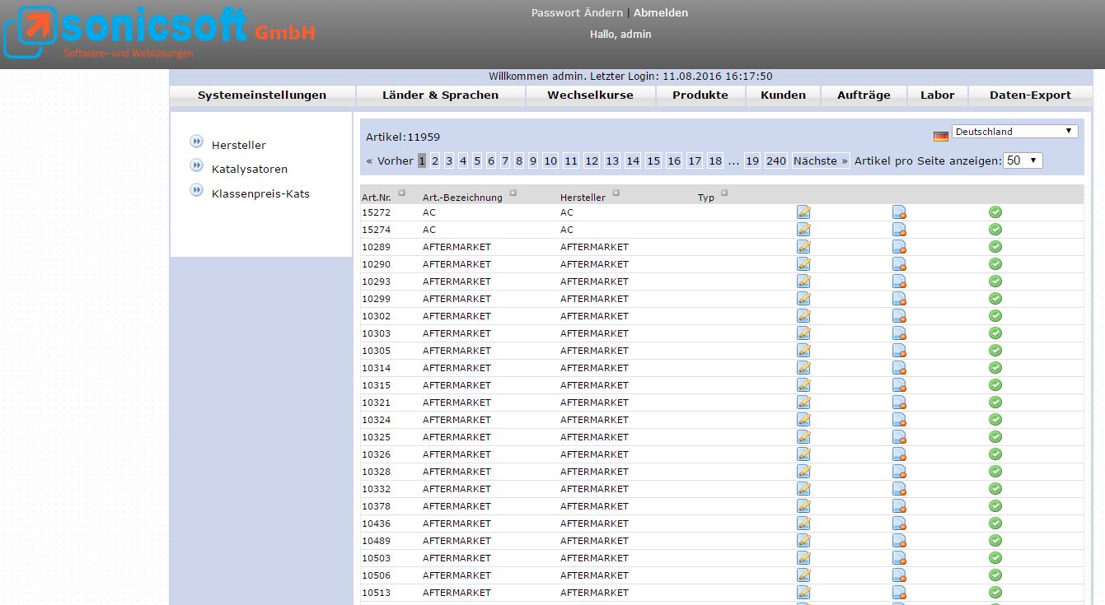Edit article 10328 pencil icon
1105x605 pixels.
[x=803, y=472]
